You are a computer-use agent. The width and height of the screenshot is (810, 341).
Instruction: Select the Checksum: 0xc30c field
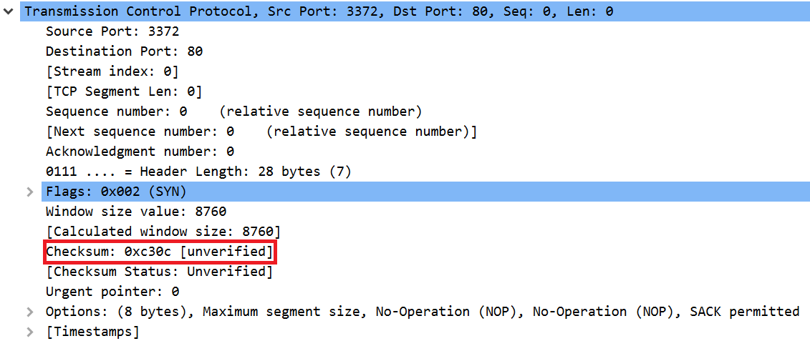(x=159, y=252)
